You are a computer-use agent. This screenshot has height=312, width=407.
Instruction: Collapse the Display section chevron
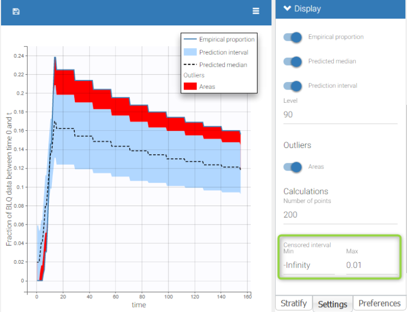[287, 8]
